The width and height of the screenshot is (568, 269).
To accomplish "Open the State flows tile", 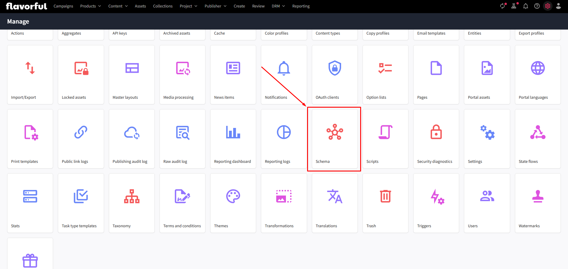I will click(x=538, y=139).
